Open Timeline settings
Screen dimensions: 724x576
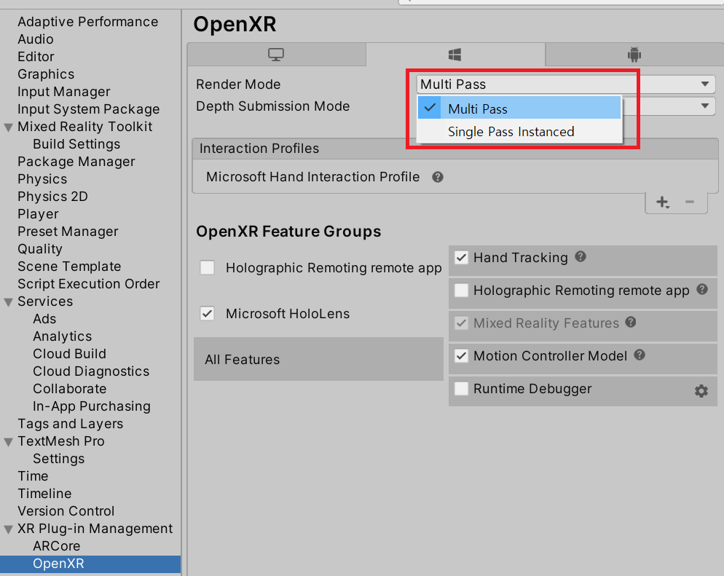point(44,494)
